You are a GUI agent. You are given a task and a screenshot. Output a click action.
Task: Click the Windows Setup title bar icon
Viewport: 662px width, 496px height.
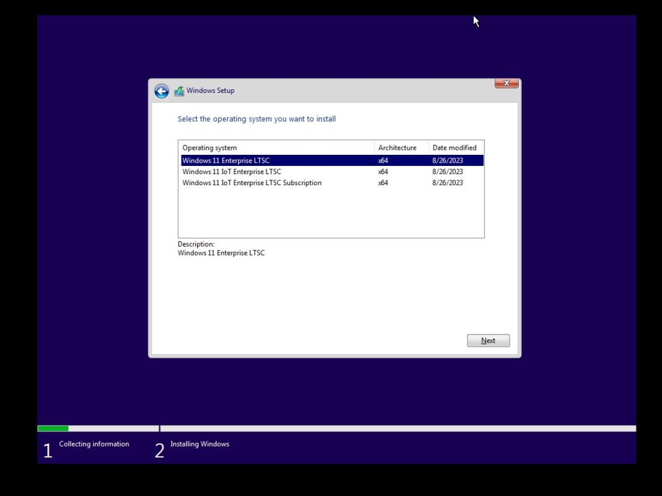click(179, 91)
